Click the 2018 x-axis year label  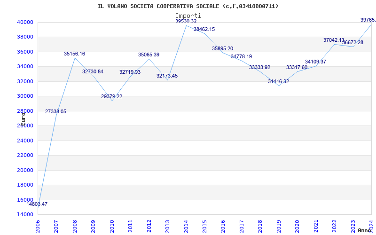pos(260,227)
